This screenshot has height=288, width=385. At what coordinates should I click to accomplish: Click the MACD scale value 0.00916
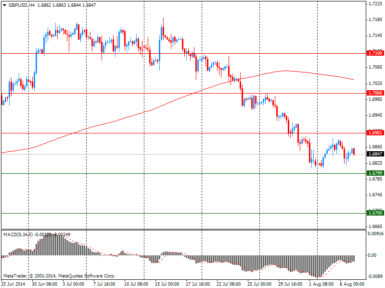(x=375, y=234)
